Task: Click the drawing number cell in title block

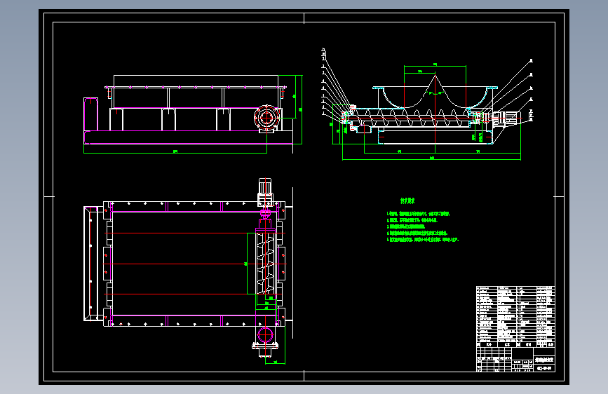Action: pyautogui.click(x=545, y=368)
